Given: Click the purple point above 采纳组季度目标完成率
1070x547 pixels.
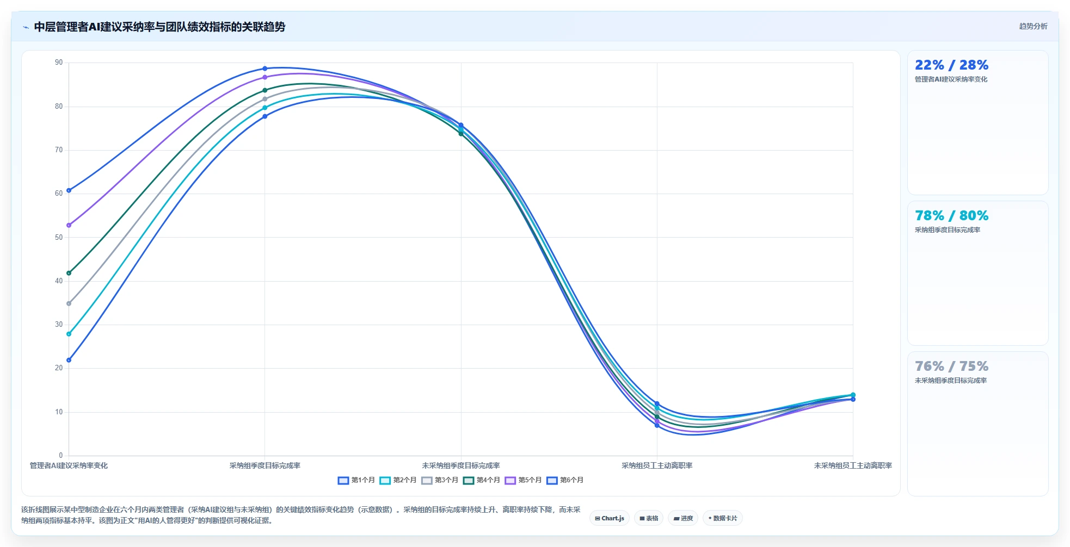Looking at the screenshot, I should point(265,77).
